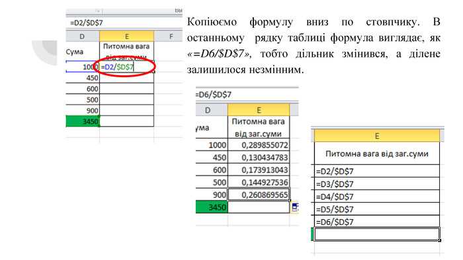Open the Auto Fill Options icon beside the 3450 row
The width and height of the screenshot is (463, 260).
(295, 207)
